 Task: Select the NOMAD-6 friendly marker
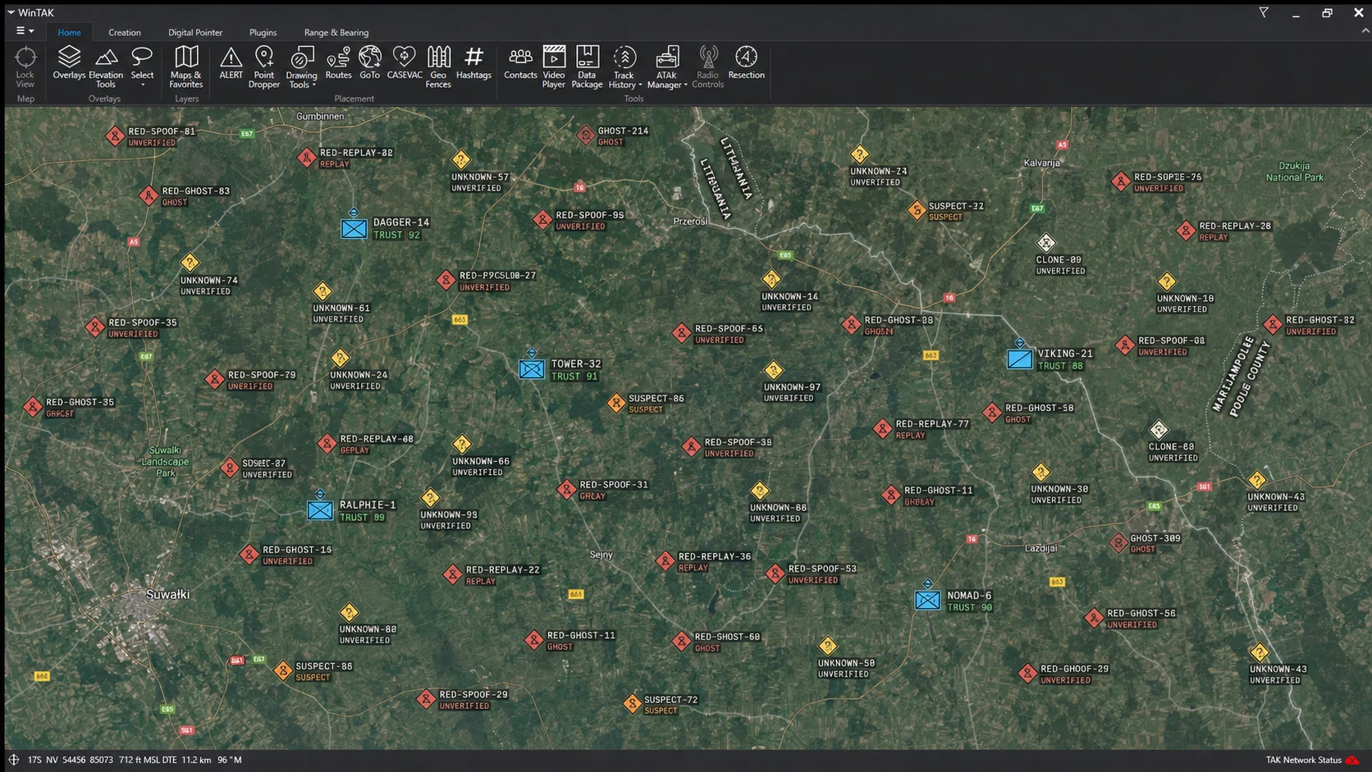pyautogui.click(x=927, y=601)
